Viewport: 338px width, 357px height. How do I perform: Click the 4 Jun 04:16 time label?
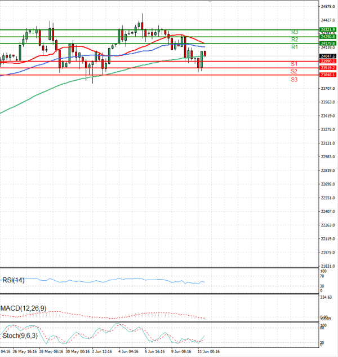point(128,352)
